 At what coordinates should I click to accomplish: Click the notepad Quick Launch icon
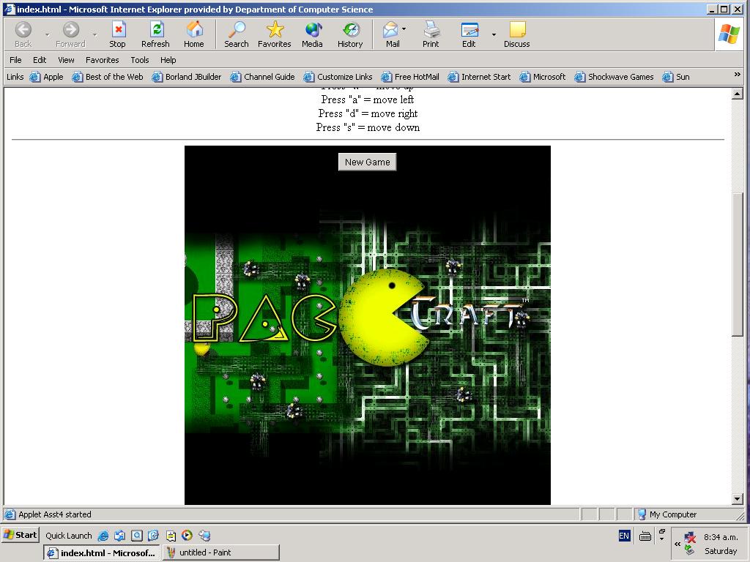click(x=170, y=536)
